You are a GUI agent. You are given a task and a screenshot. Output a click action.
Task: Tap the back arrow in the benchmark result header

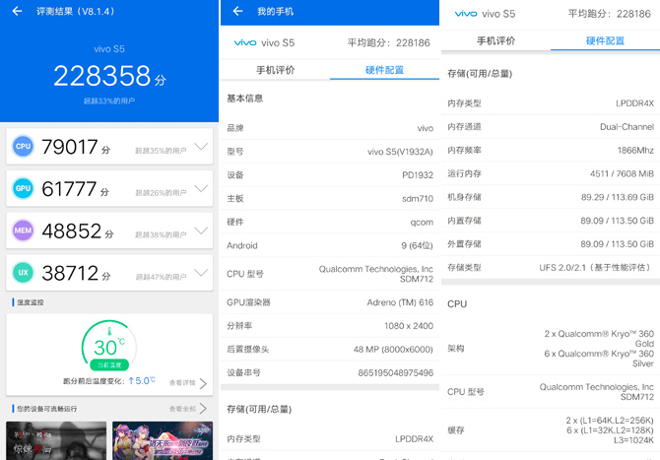[x=18, y=11]
